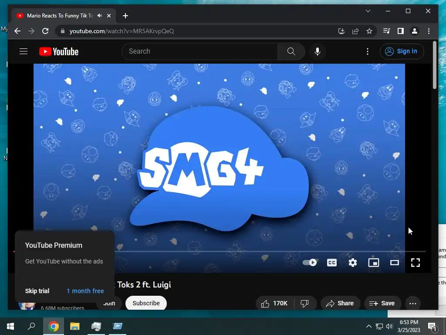
Task: Share this page icon in address bar
Action: 355,31
